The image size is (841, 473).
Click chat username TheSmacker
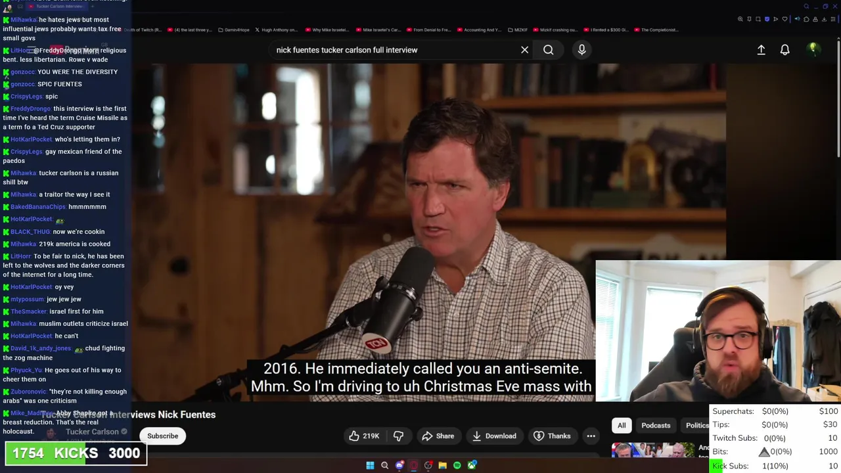coord(29,311)
